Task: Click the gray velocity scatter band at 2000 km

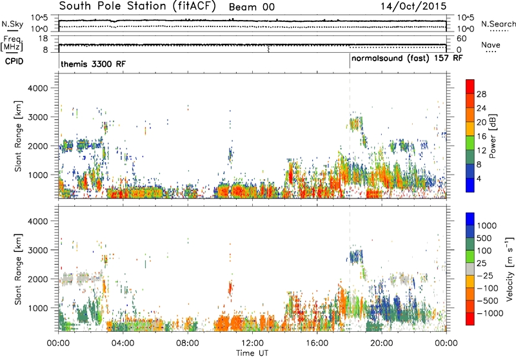Action: click(x=81, y=278)
